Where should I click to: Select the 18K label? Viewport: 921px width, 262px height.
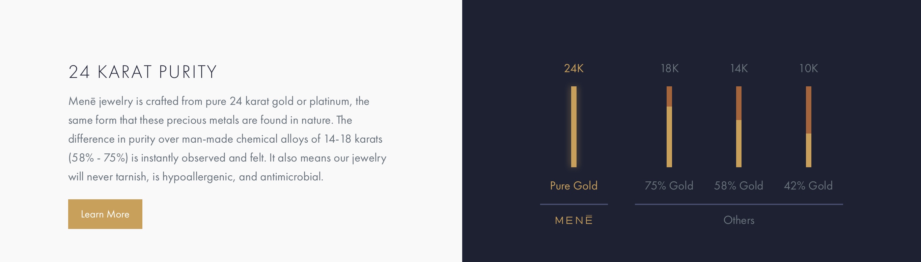coord(669,68)
